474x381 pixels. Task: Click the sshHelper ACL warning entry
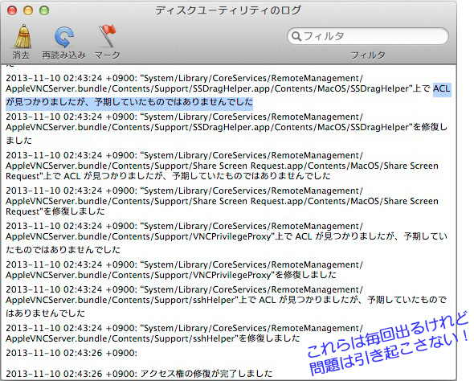click(x=226, y=301)
